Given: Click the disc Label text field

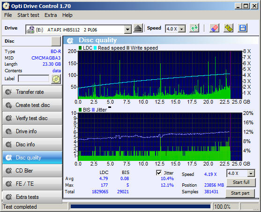Looking at the screenshot, I should tap(34, 78).
